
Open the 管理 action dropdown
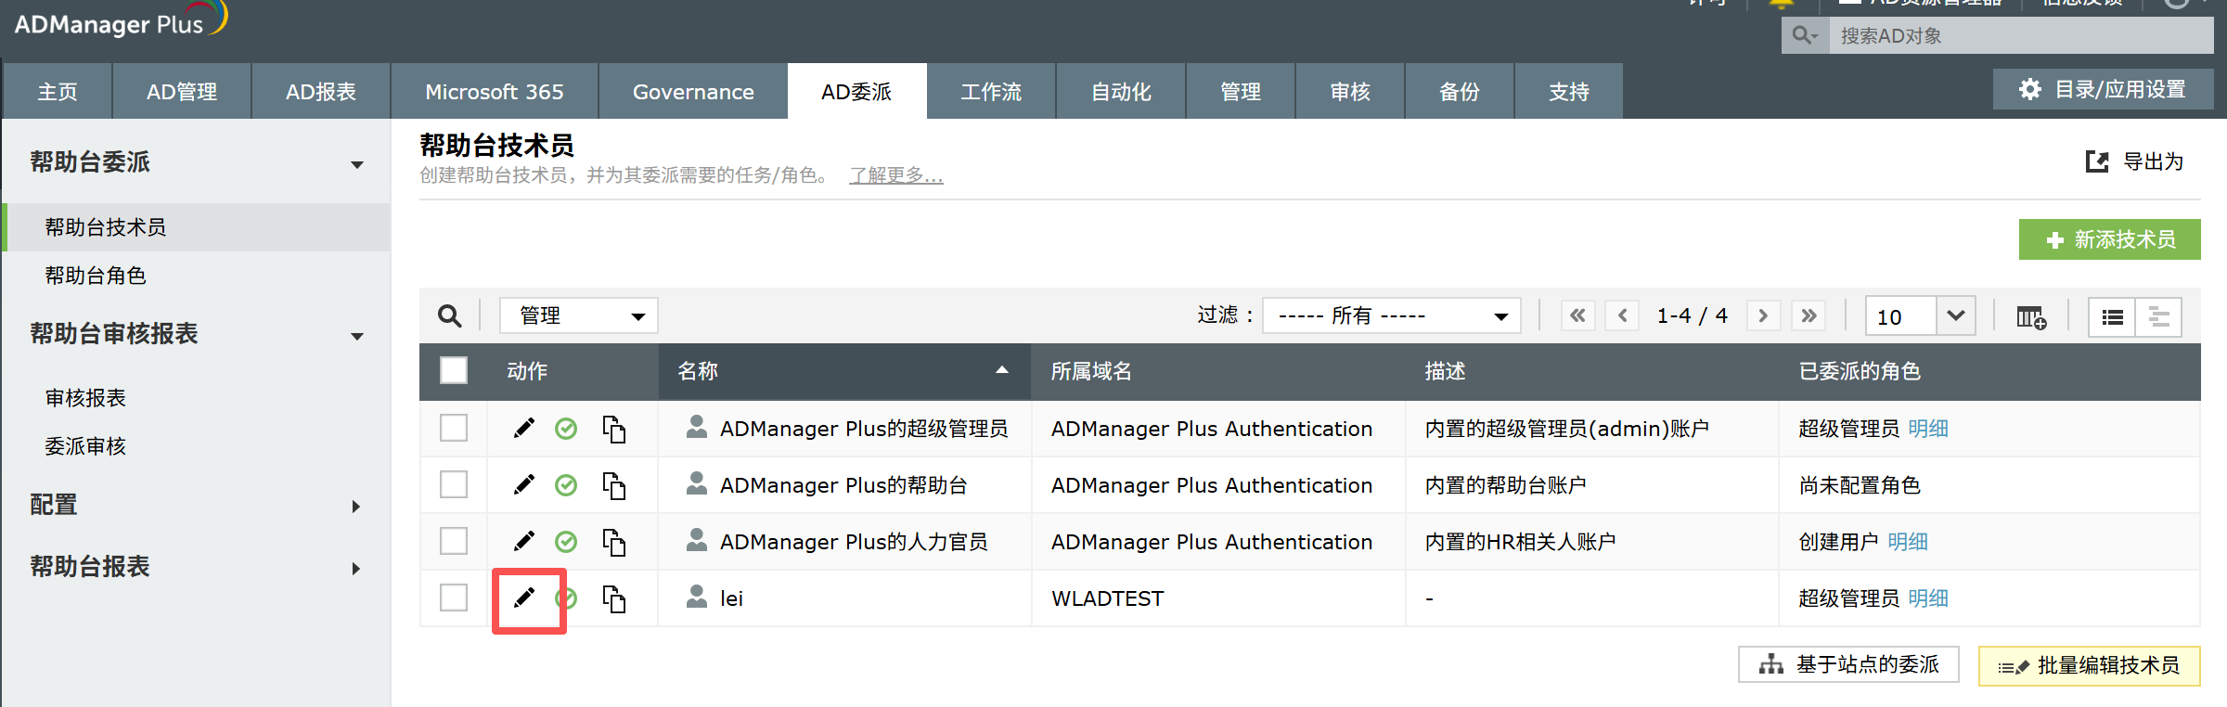tap(579, 315)
